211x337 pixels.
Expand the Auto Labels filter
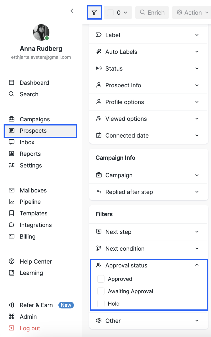tap(148, 52)
